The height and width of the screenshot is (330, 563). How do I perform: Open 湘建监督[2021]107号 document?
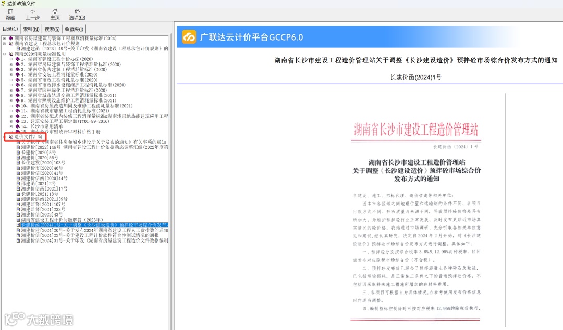coord(43,205)
